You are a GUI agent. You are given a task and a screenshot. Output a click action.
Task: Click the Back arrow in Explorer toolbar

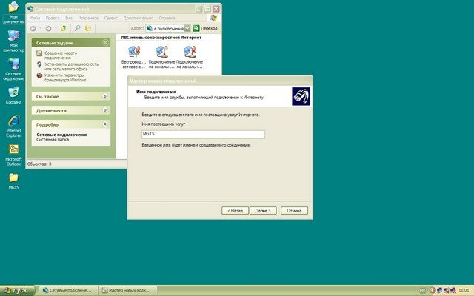click(33, 28)
